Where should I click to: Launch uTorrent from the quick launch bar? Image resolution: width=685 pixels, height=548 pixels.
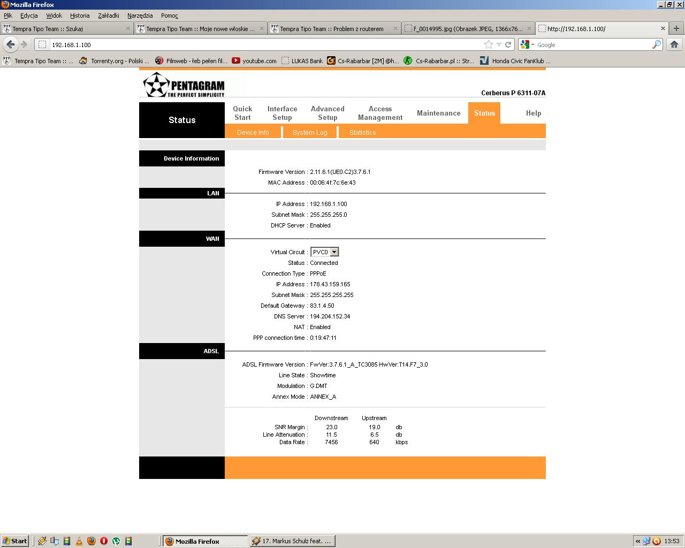tap(116, 541)
